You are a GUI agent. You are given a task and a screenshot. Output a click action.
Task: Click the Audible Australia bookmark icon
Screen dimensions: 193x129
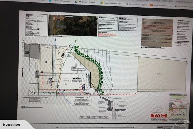[x=152, y=5]
